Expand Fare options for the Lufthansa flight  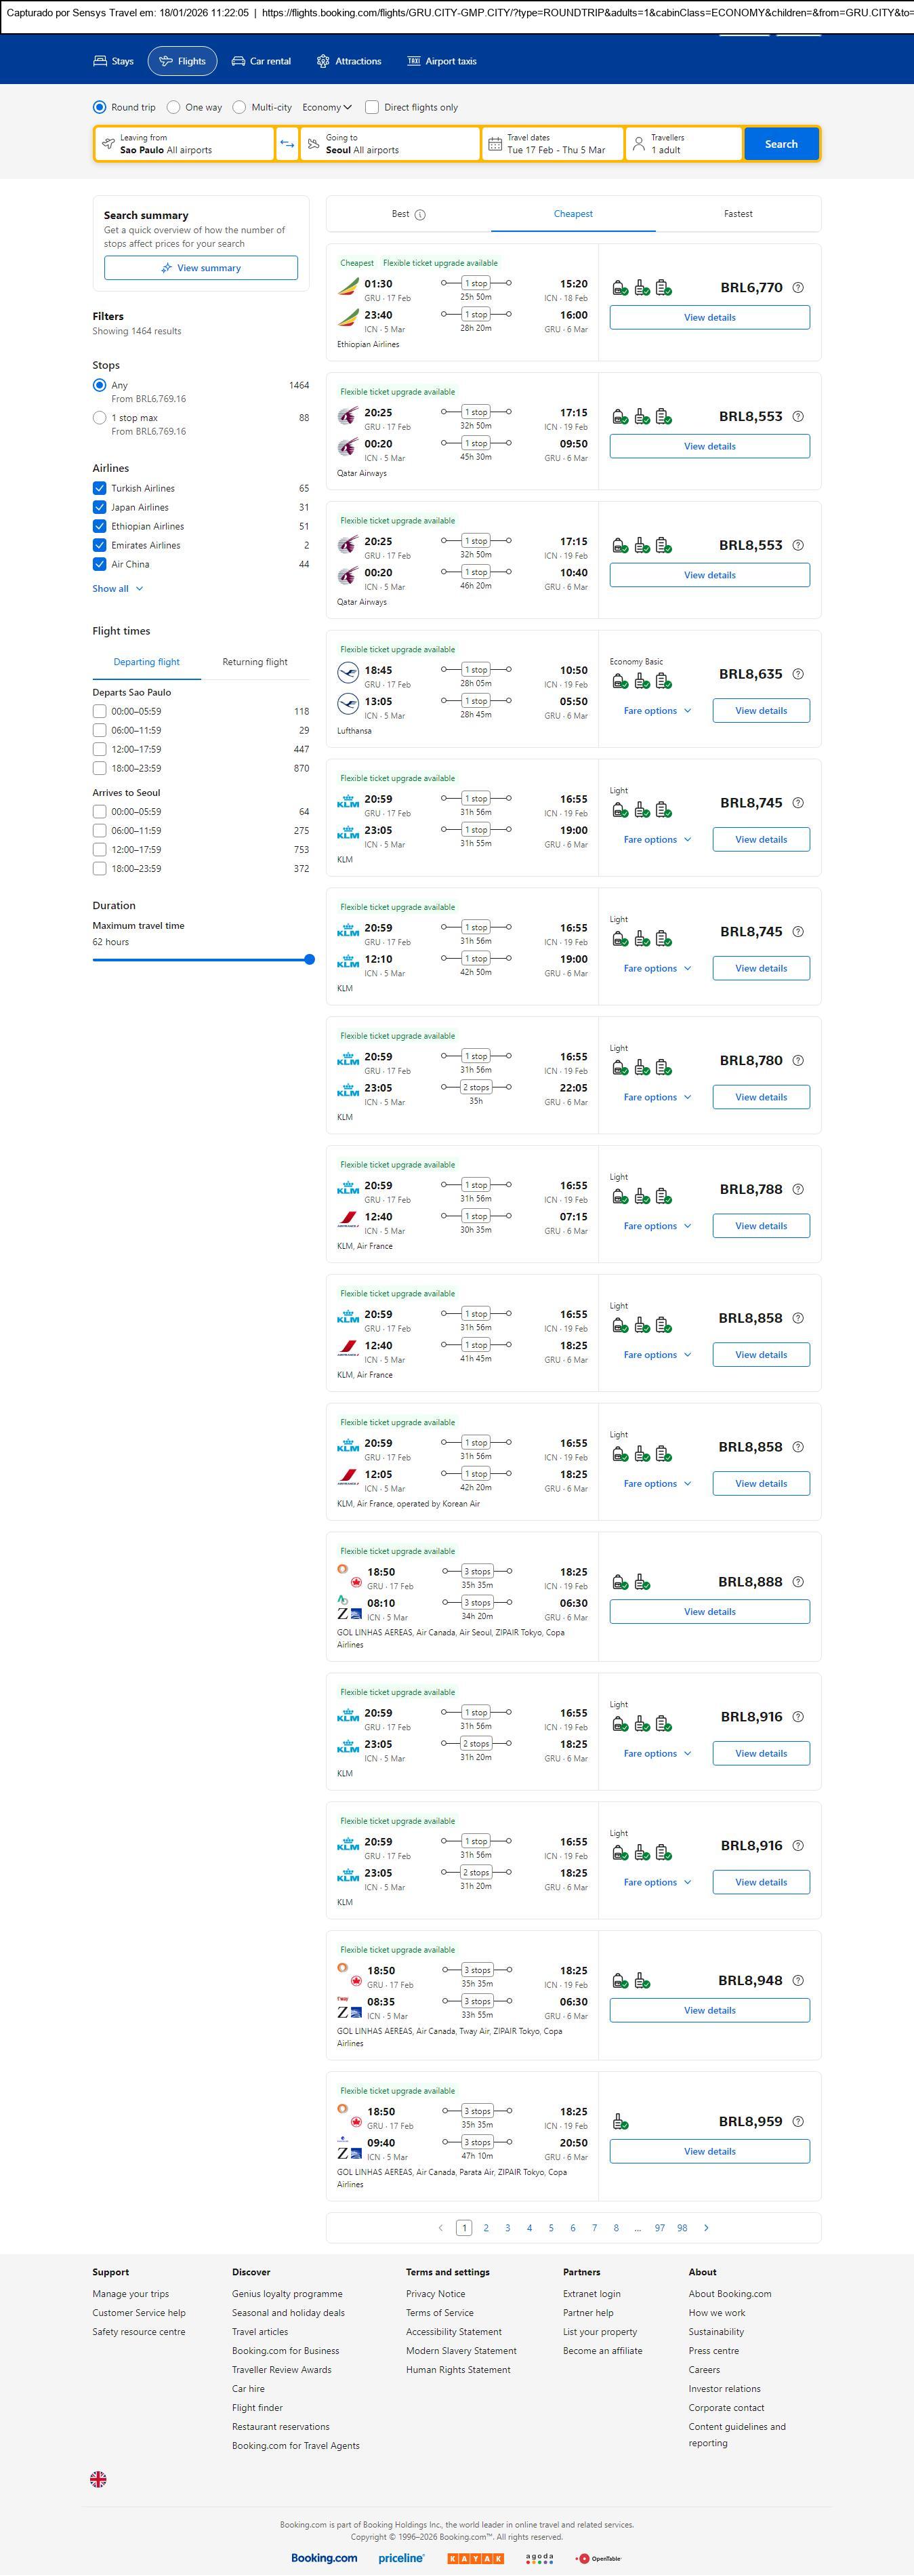click(x=657, y=711)
